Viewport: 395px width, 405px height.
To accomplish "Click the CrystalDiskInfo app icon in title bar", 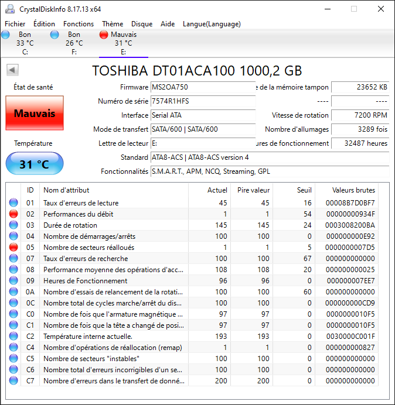I will click(10, 9).
